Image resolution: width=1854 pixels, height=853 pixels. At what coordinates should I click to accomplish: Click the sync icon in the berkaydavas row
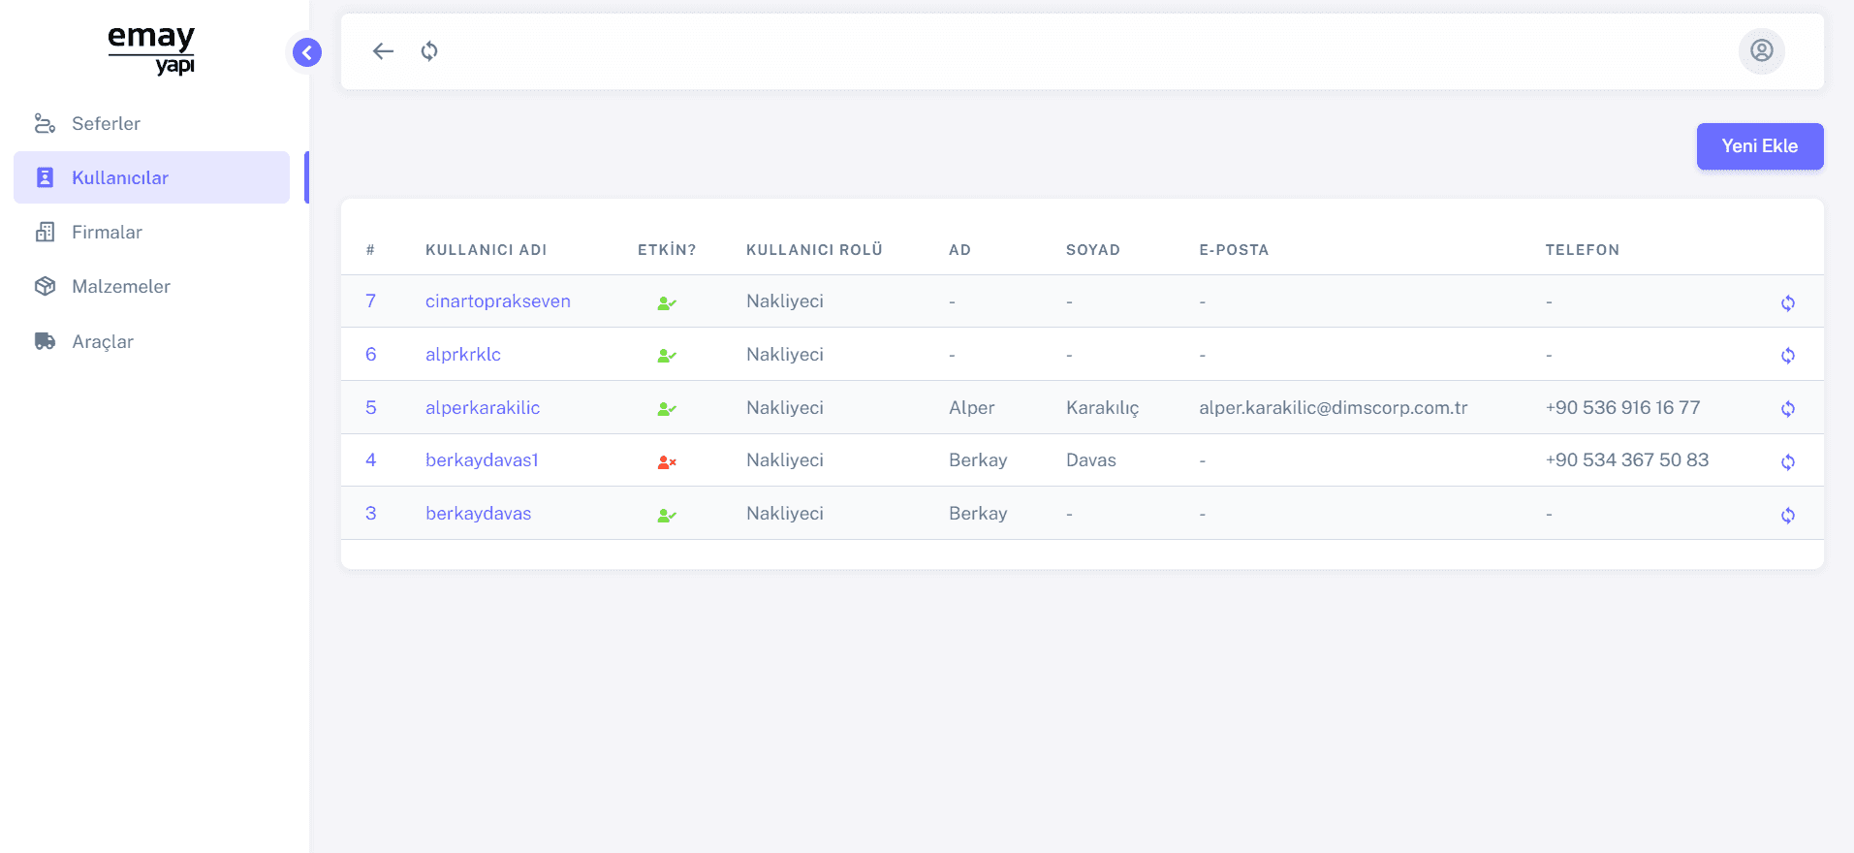tap(1787, 516)
